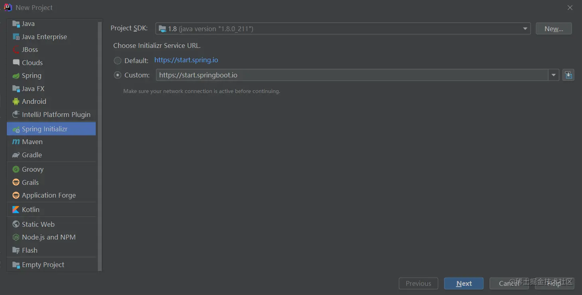Select the Default URL radio button

pos(118,61)
